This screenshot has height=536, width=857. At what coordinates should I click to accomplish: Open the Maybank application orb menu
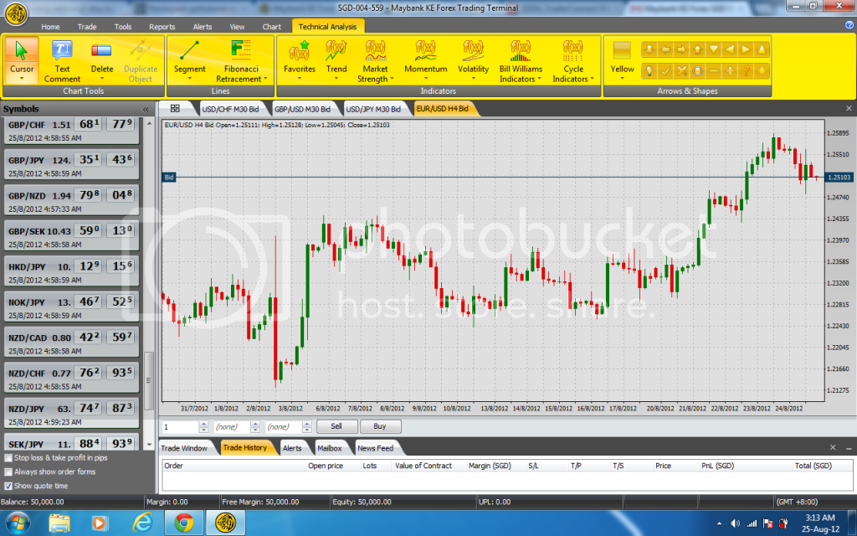click(x=17, y=15)
